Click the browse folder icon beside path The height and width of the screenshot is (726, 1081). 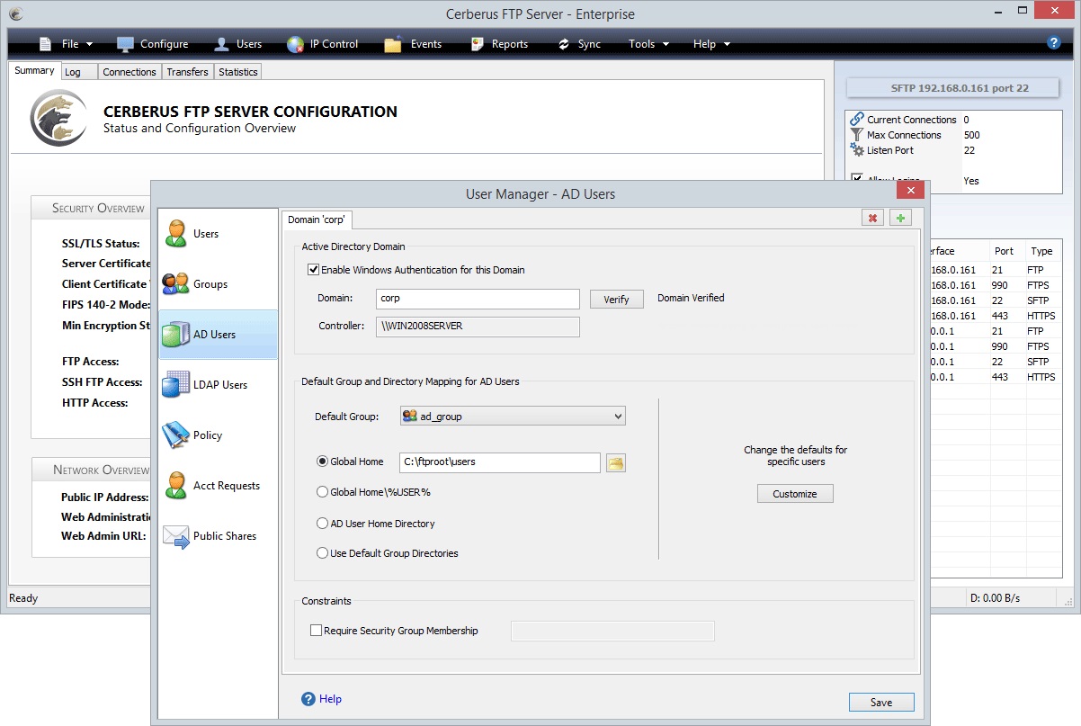click(616, 462)
